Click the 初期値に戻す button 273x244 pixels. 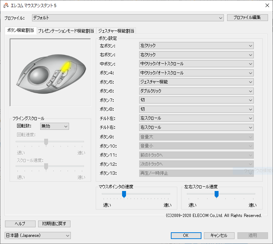54,224
